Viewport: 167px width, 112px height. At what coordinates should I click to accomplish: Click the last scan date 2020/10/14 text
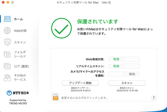pos(127,91)
